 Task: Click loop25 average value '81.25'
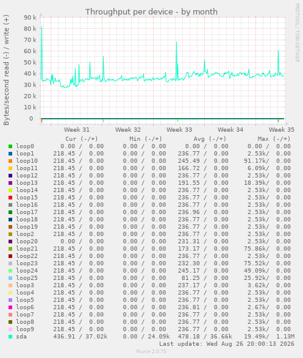(x=190, y=278)
